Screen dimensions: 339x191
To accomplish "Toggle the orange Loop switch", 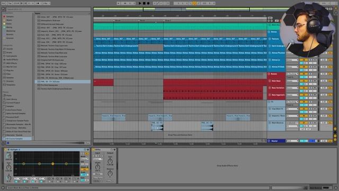I will click(194, 3).
